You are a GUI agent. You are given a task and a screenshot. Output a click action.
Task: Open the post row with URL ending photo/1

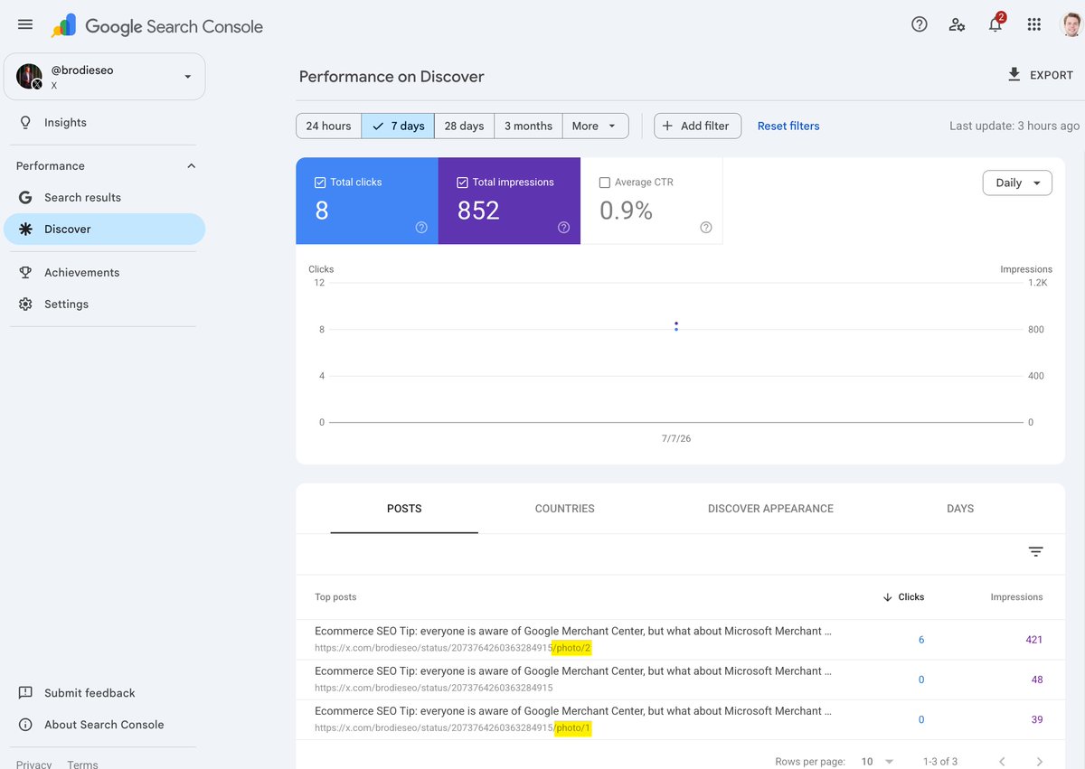coord(680,719)
